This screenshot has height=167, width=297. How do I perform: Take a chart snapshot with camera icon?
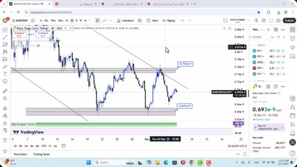coord(278,21)
